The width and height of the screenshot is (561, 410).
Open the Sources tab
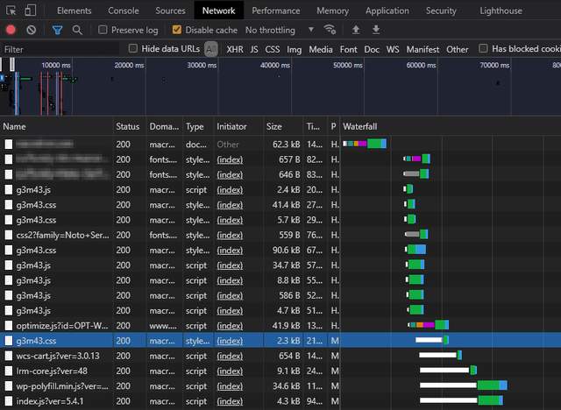[x=170, y=11]
